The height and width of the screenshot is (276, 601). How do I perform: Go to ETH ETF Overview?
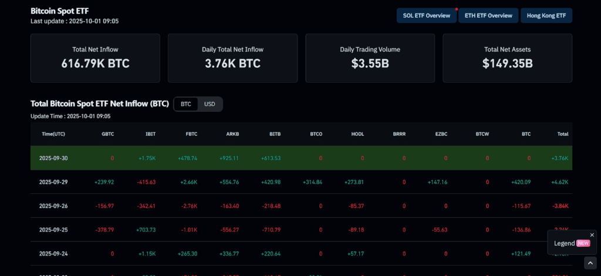pyautogui.click(x=488, y=15)
